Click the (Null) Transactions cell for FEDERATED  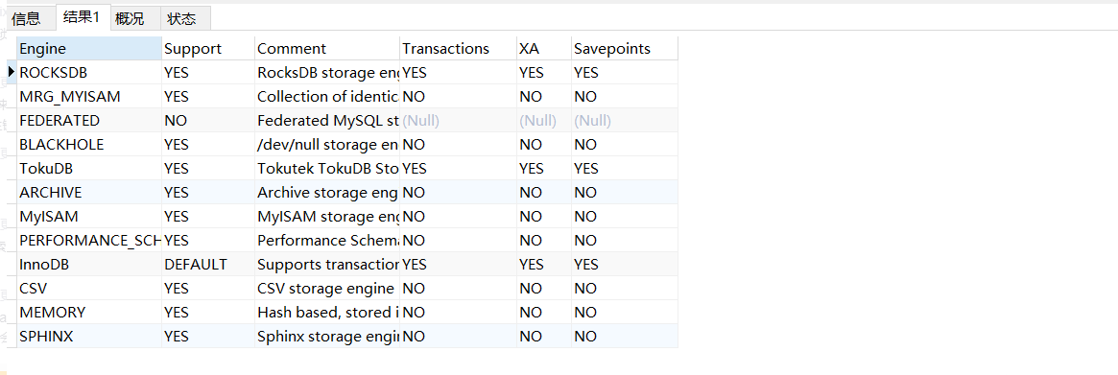click(459, 121)
